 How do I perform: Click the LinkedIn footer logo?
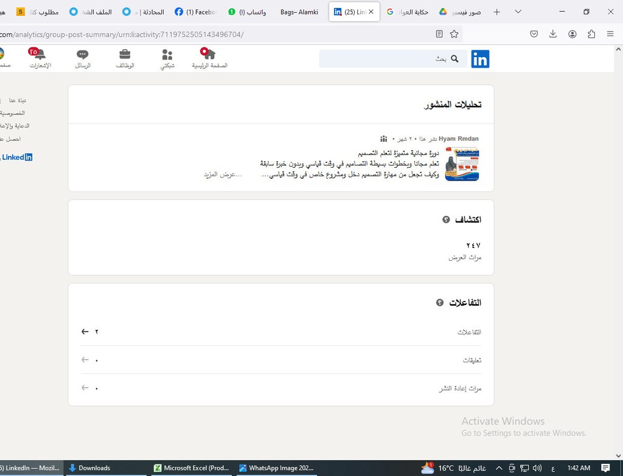(x=16, y=157)
